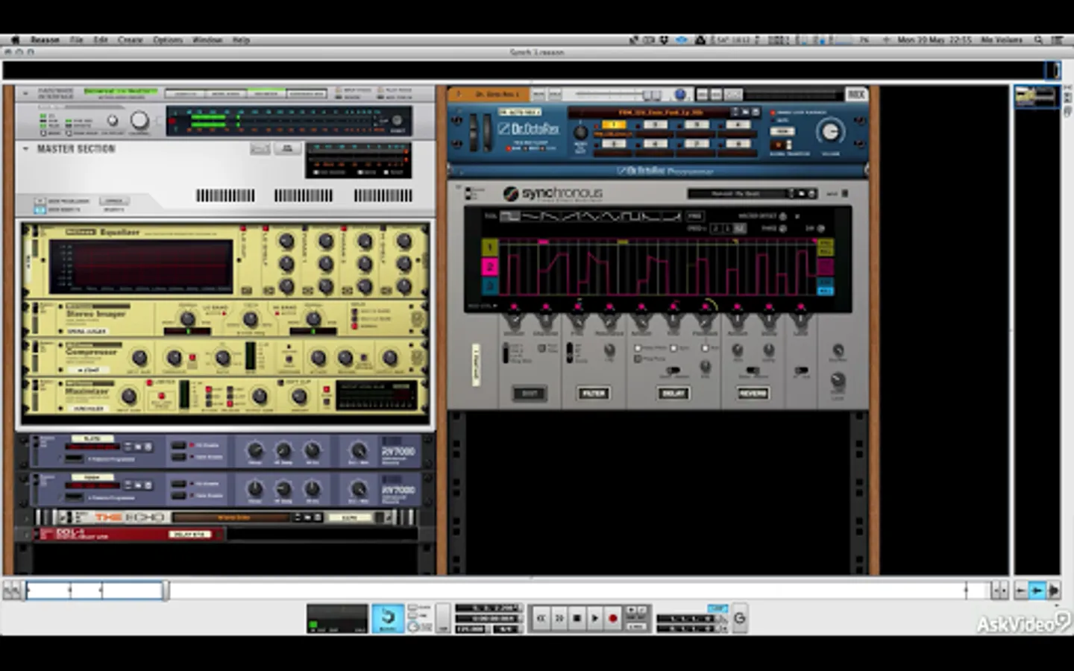Click the red Record button in transport
Screen dimensions: 1074x671
click(x=613, y=618)
